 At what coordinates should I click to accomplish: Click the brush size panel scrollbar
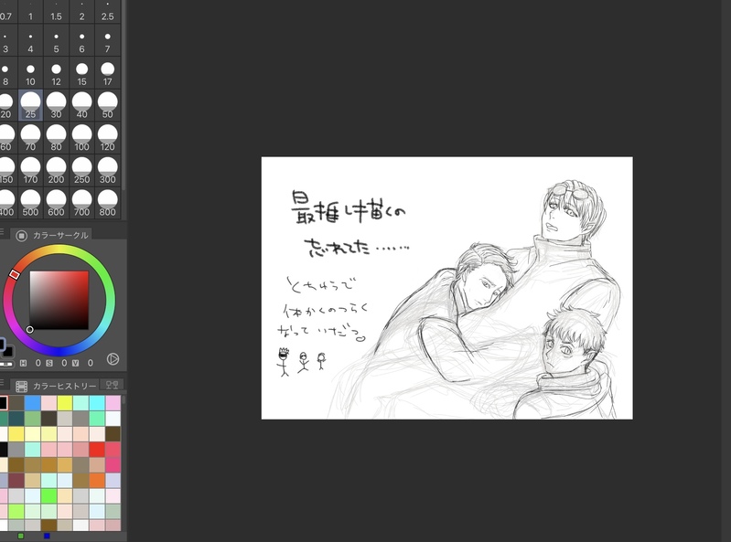pos(124,94)
